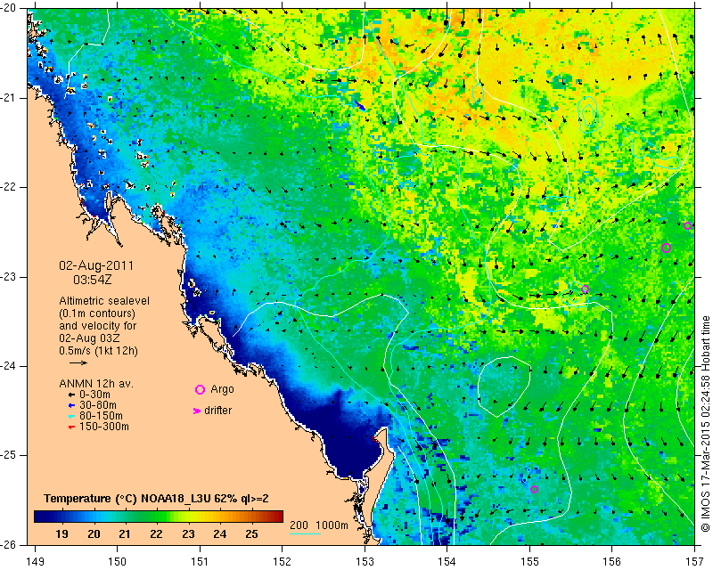This screenshot has width=713, height=570.
Task: Click the Argo float marker near 156.9°E, 22.4°S
Action: click(687, 226)
